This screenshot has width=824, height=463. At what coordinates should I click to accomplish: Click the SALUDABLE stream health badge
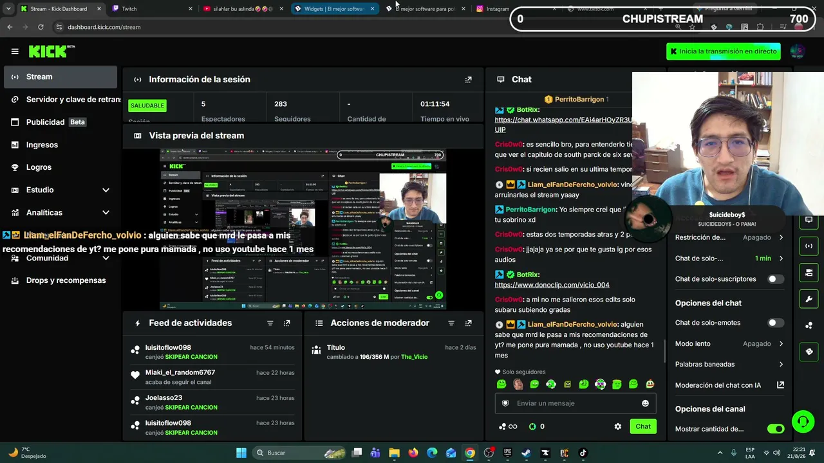(x=147, y=105)
